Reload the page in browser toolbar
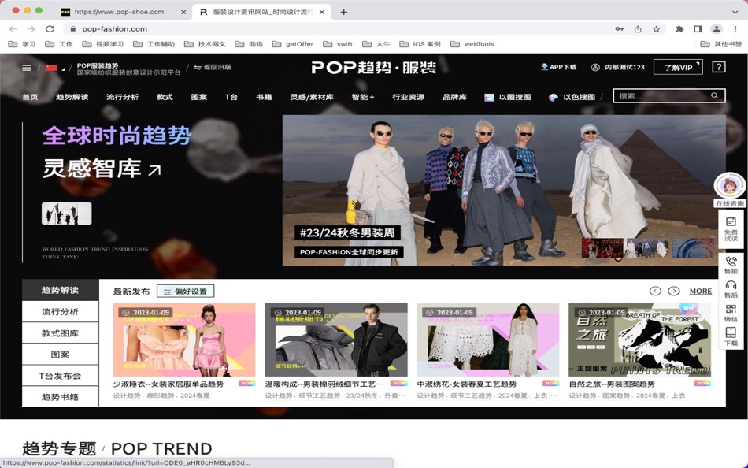748x468 pixels. [50, 28]
